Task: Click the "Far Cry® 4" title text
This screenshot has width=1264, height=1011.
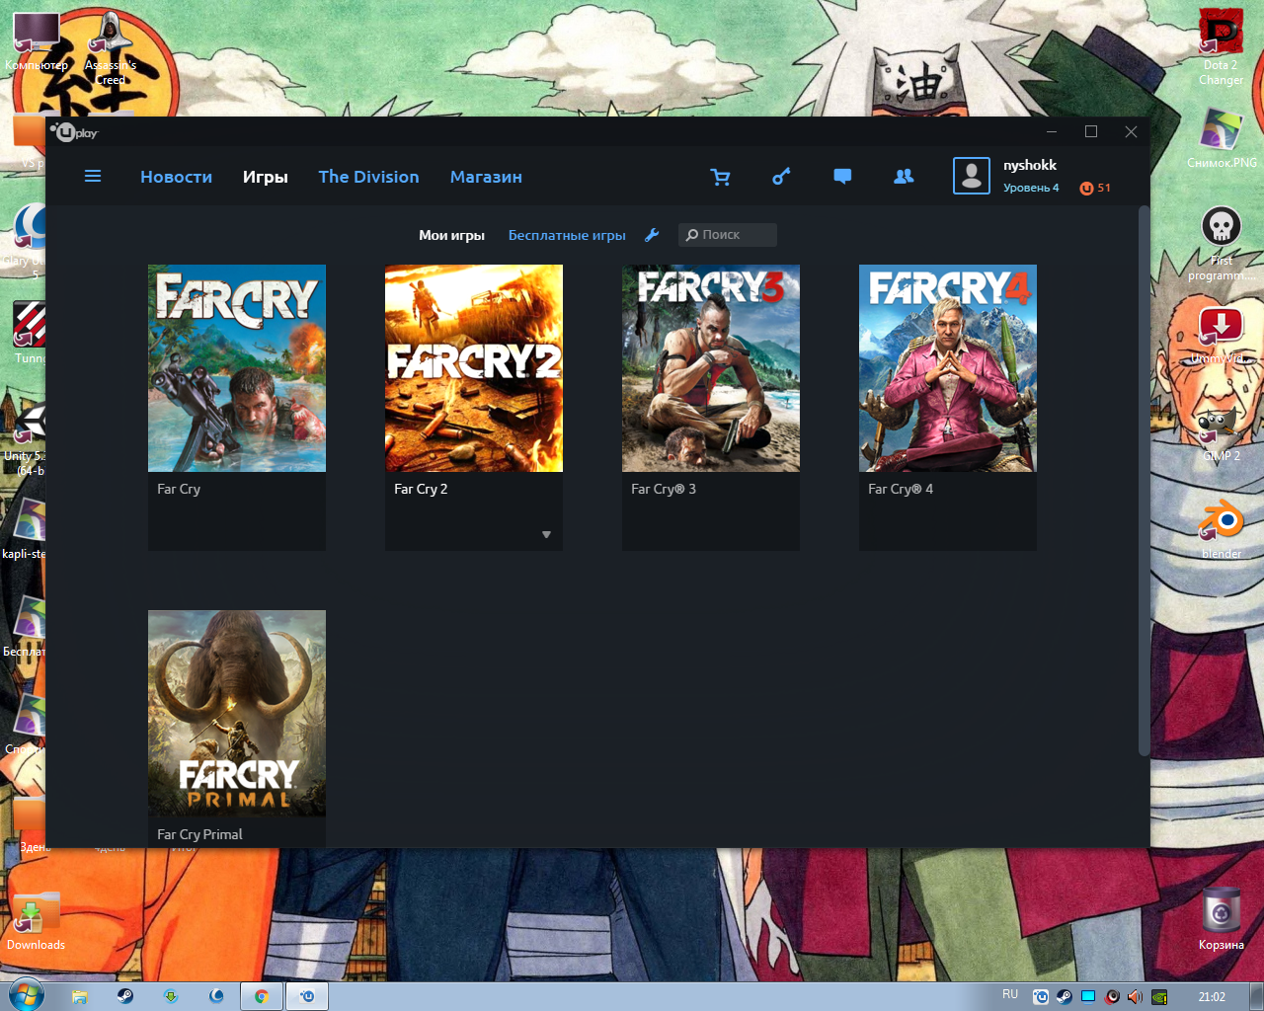Action: pos(901,489)
